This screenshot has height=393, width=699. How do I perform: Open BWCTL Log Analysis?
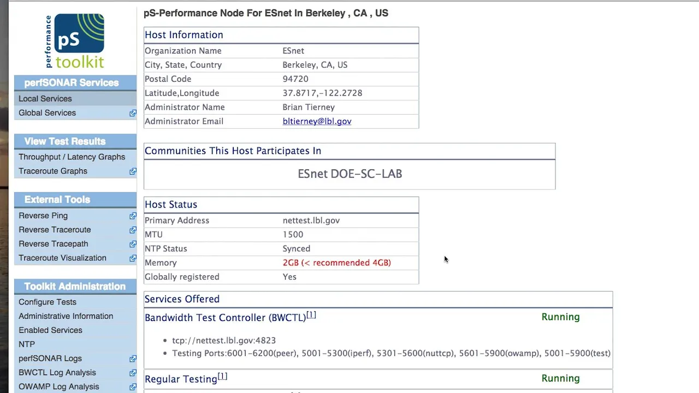tap(57, 373)
